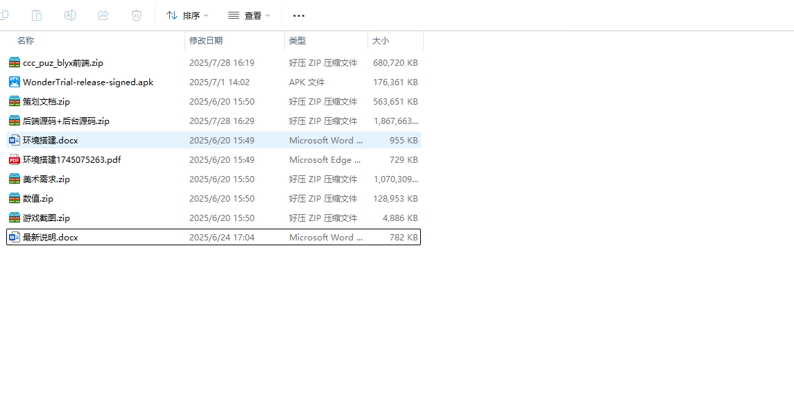Click the zip icon of 美术需求.zip
This screenshot has height=397, width=794.
[x=15, y=179]
